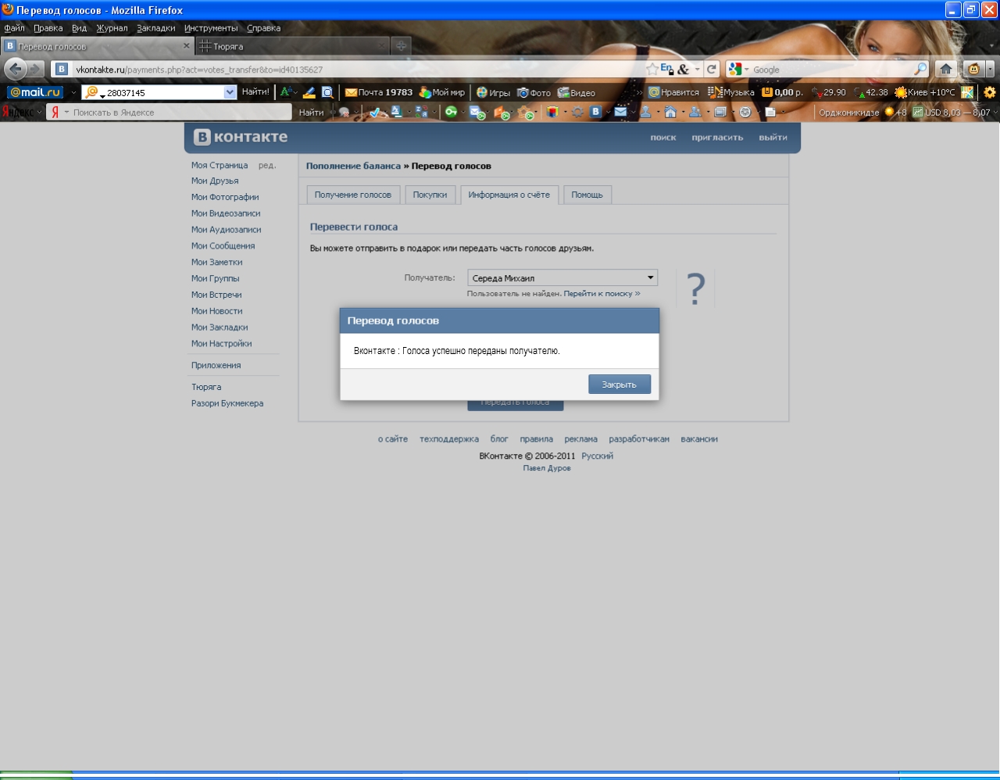Open a new browser tab button

point(401,46)
